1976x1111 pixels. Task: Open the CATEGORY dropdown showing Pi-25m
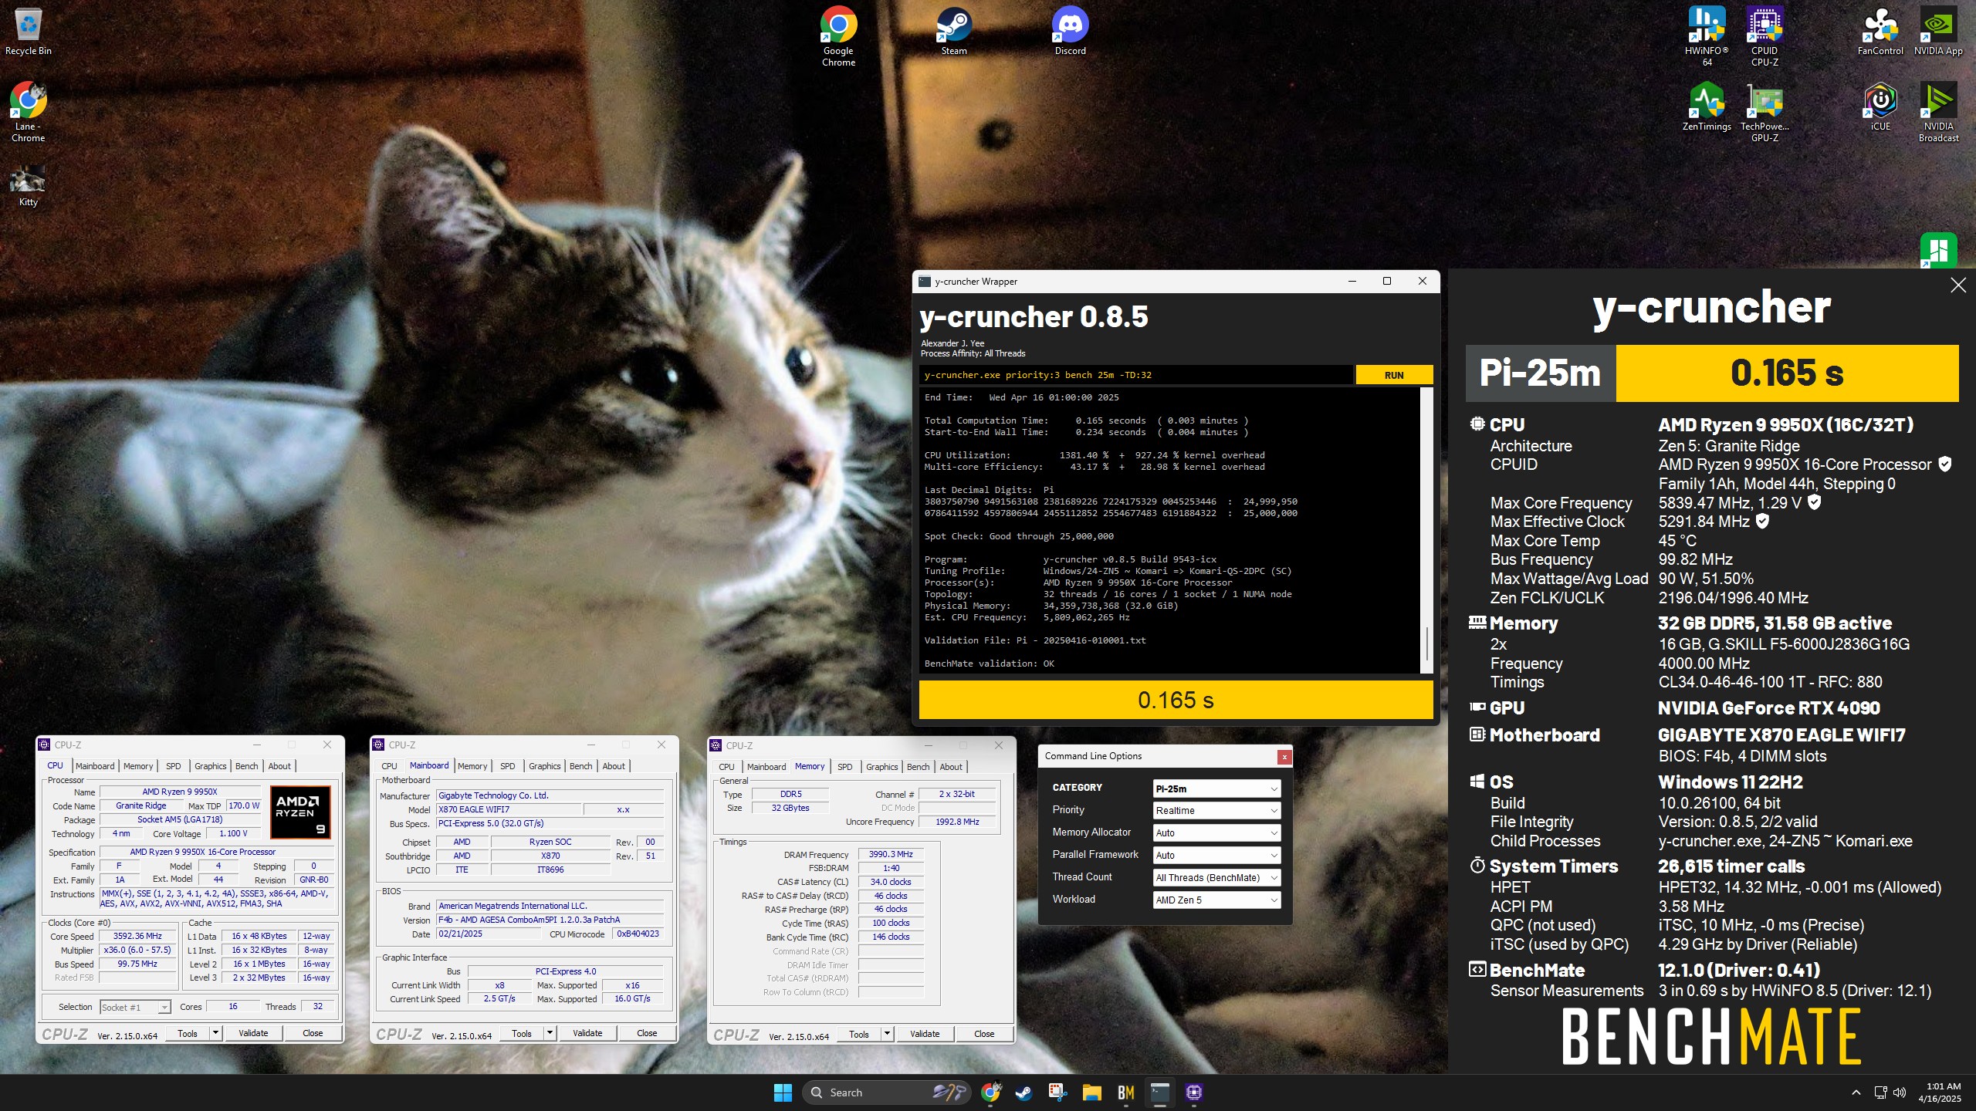click(x=1216, y=789)
